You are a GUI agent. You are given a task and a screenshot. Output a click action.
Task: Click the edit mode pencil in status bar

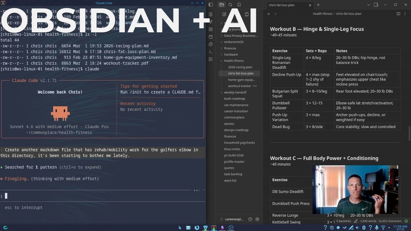coord(356,221)
